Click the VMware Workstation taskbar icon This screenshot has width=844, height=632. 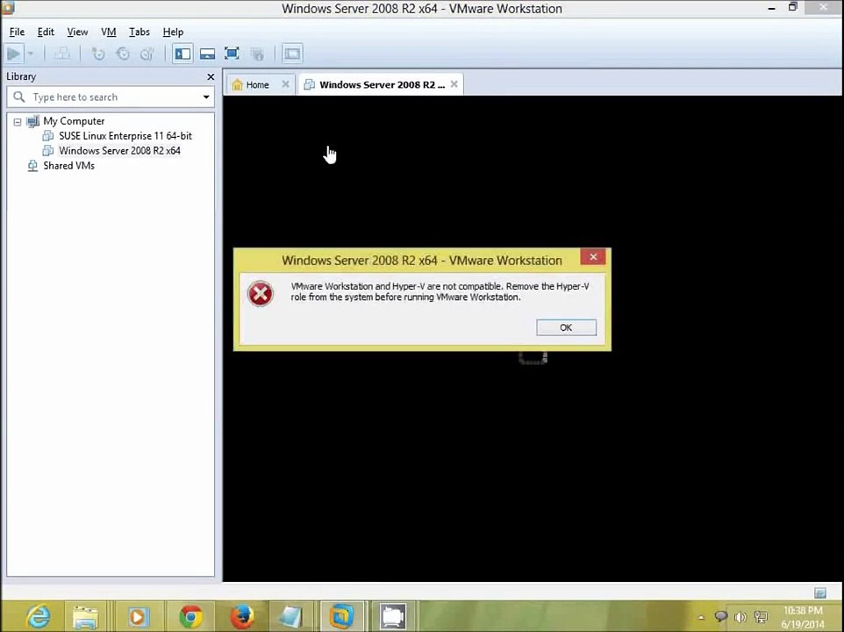(x=342, y=616)
